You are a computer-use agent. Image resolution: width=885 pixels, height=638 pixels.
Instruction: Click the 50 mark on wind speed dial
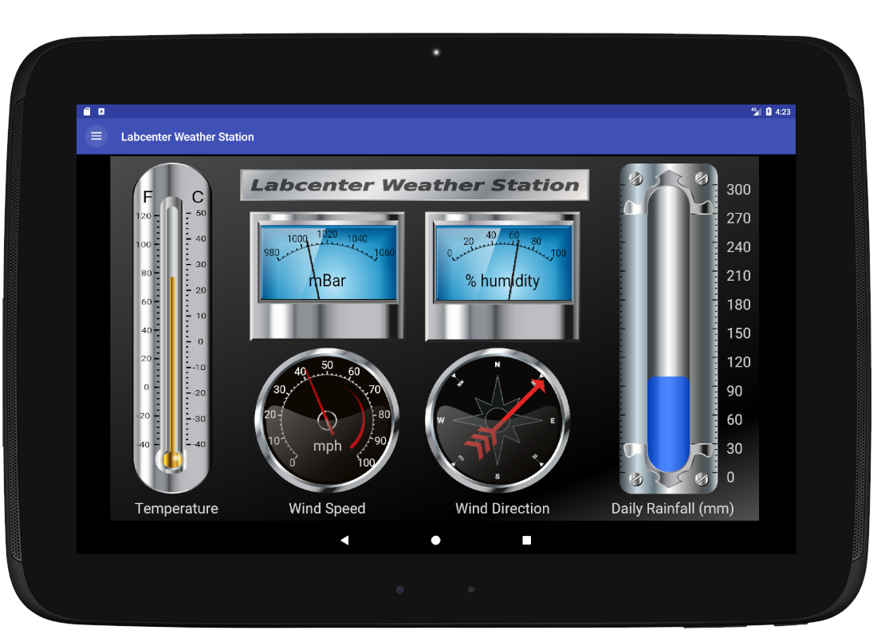(328, 365)
